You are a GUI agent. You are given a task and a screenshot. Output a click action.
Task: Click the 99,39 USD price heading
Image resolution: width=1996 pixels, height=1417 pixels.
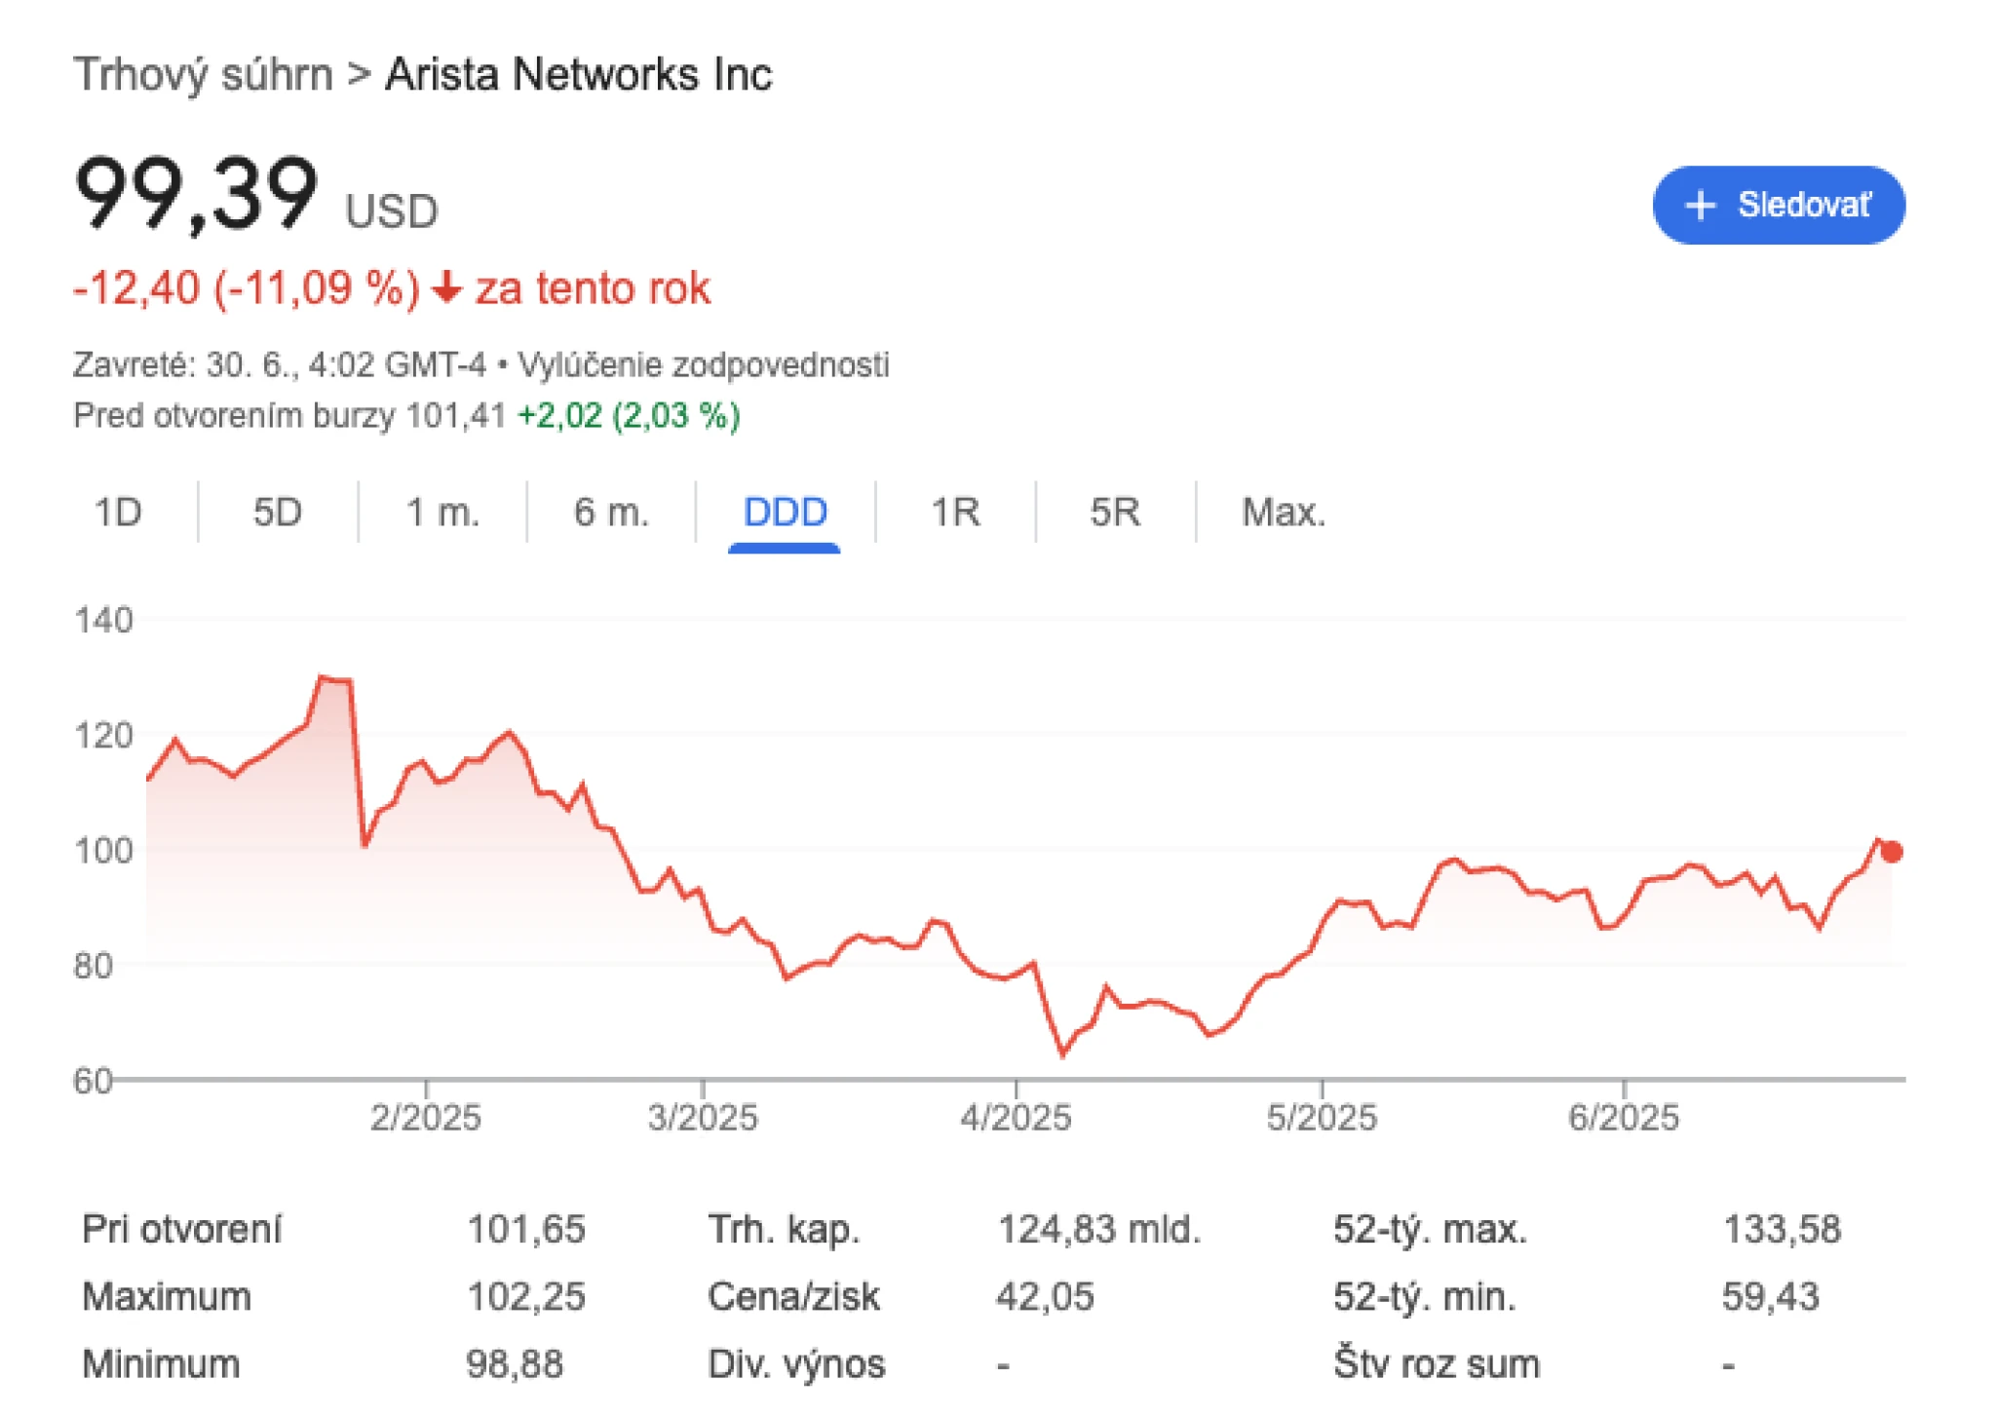click(256, 194)
